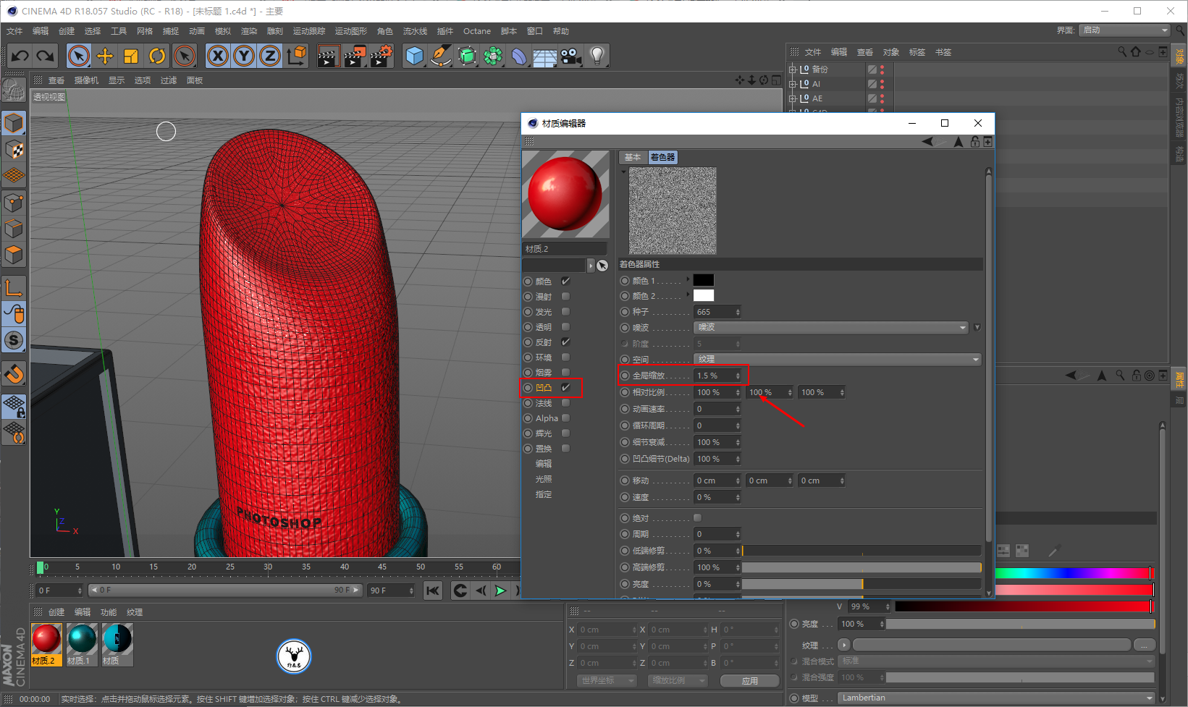Render view clapperboard icon

pyautogui.click(x=328, y=56)
